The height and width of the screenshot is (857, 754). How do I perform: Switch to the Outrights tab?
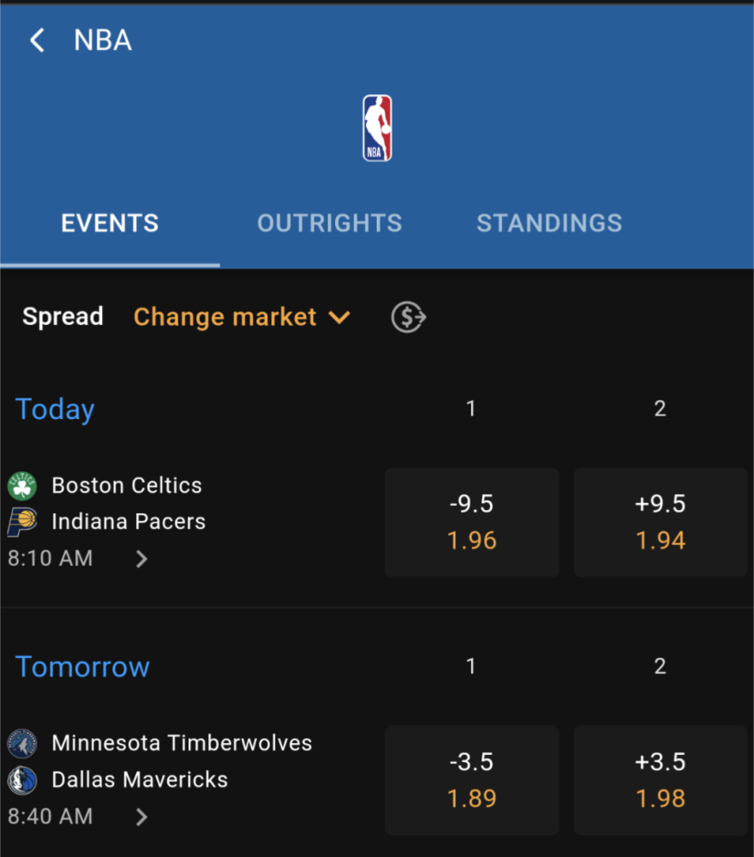[x=330, y=223]
